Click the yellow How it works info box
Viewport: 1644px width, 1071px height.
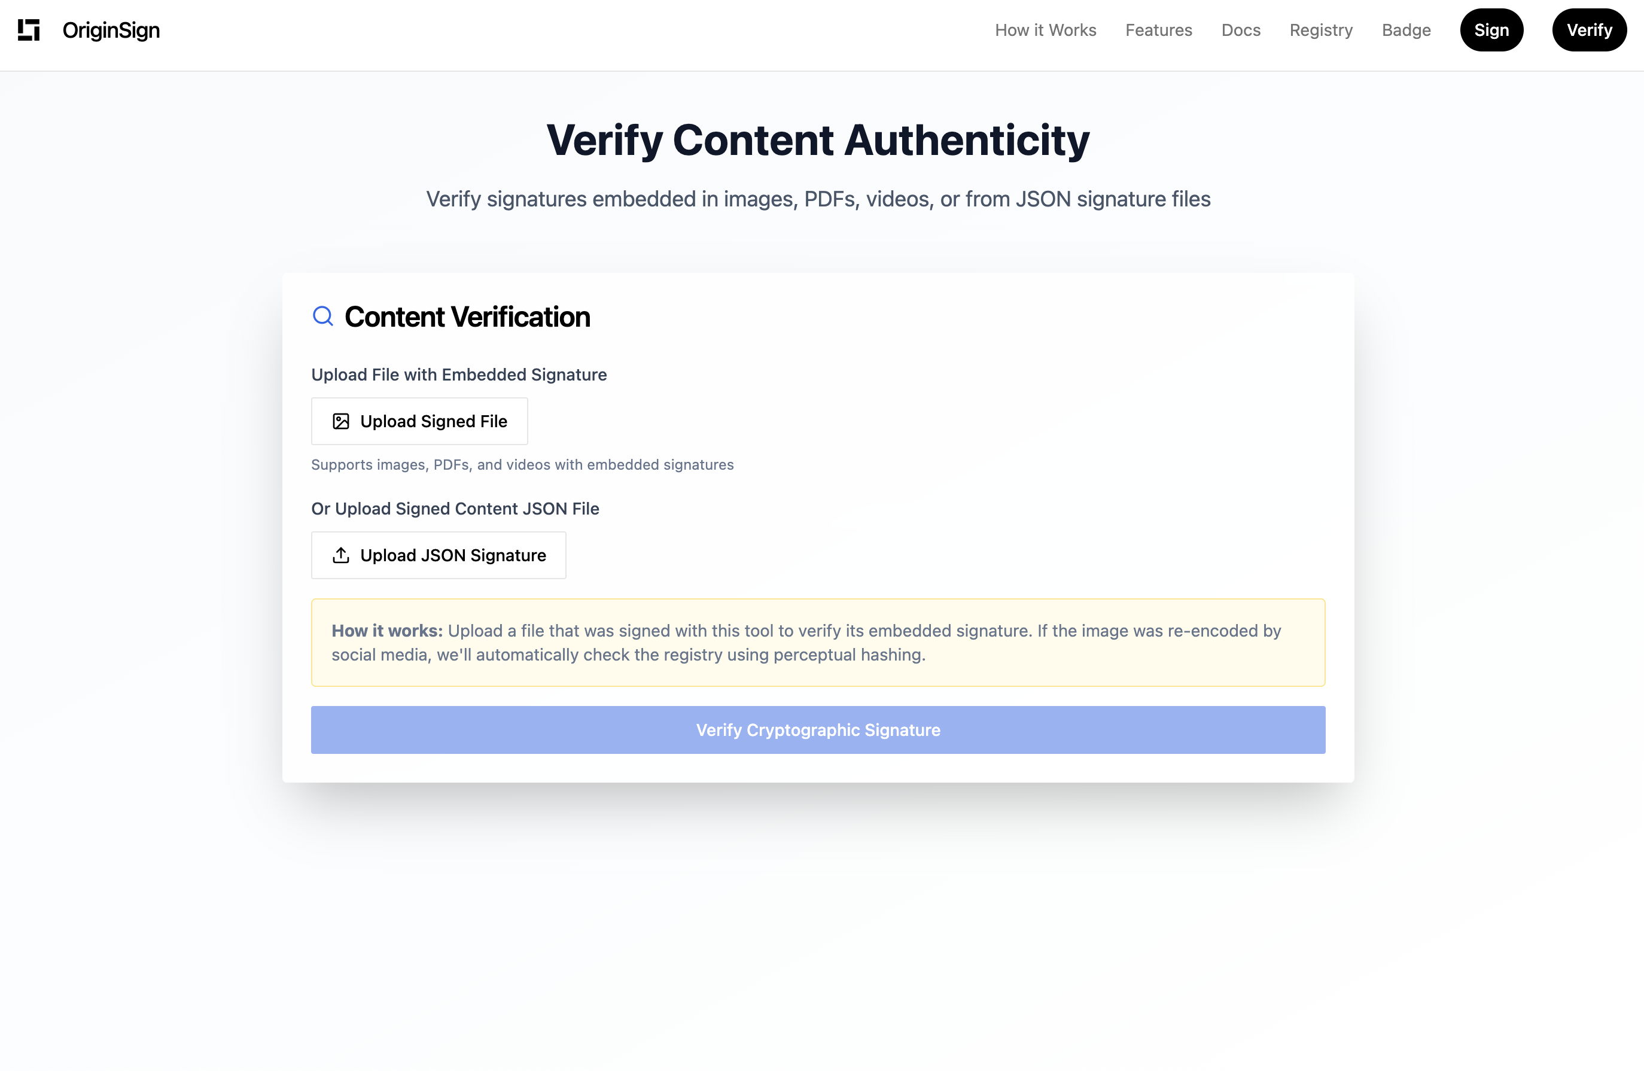tap(818, 643)
